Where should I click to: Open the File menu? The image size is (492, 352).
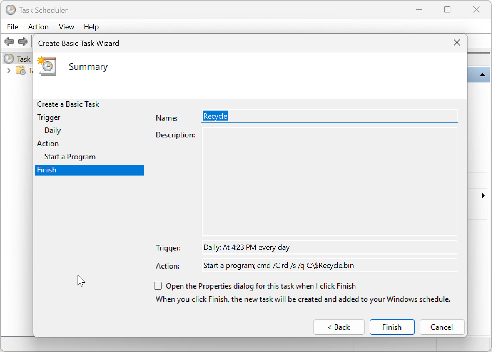(x=13, y=27)
